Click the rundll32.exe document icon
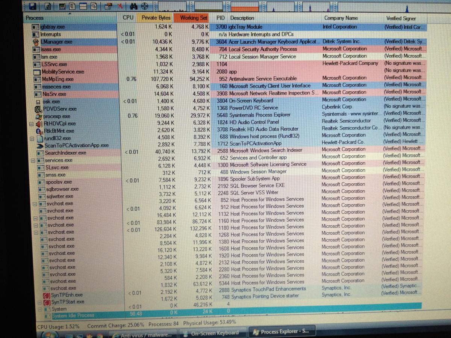Viewport: 451px width, 338px height. click(40, 138)
